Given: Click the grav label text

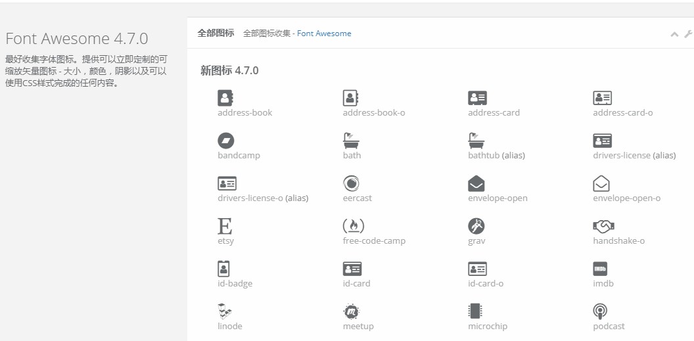Looking at the screenshot, I should click(x=476, y=241).
